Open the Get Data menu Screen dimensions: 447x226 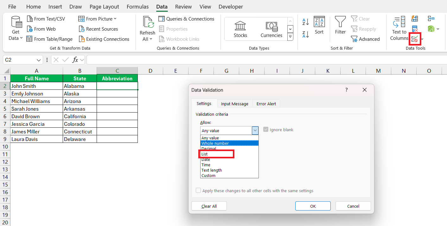(16, 28)
